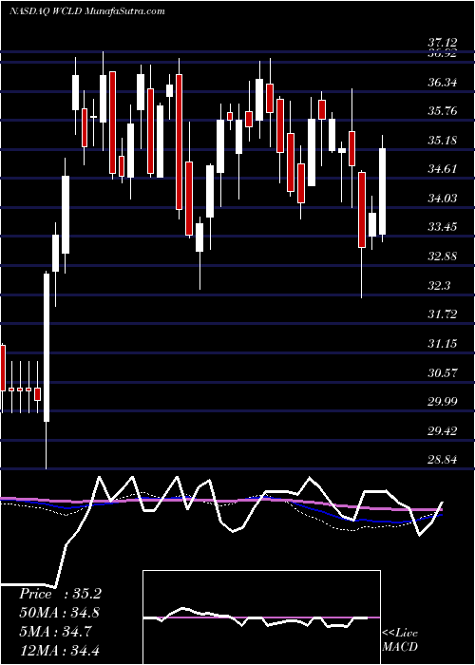Image resolution: width=475 pixels, height=665 pixels.
Task: Click the 29.99 price axis label
Action: (443, 401)
